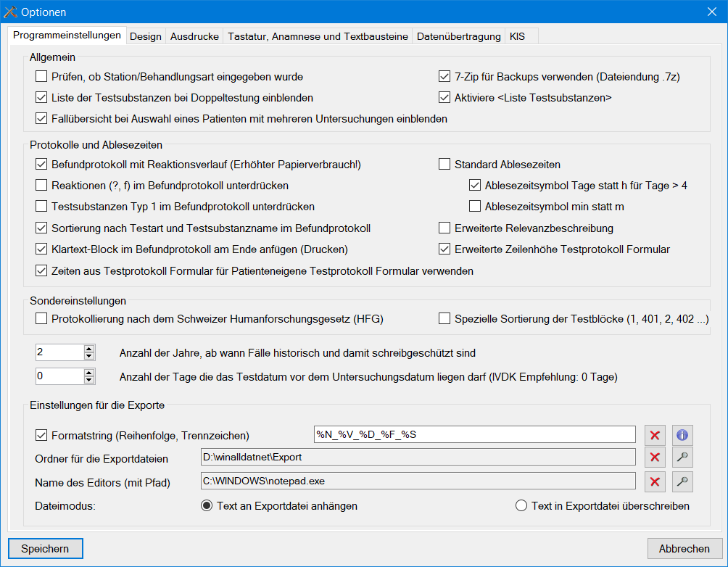Browse for editor program using magnifier icon

tap(682, 482)
